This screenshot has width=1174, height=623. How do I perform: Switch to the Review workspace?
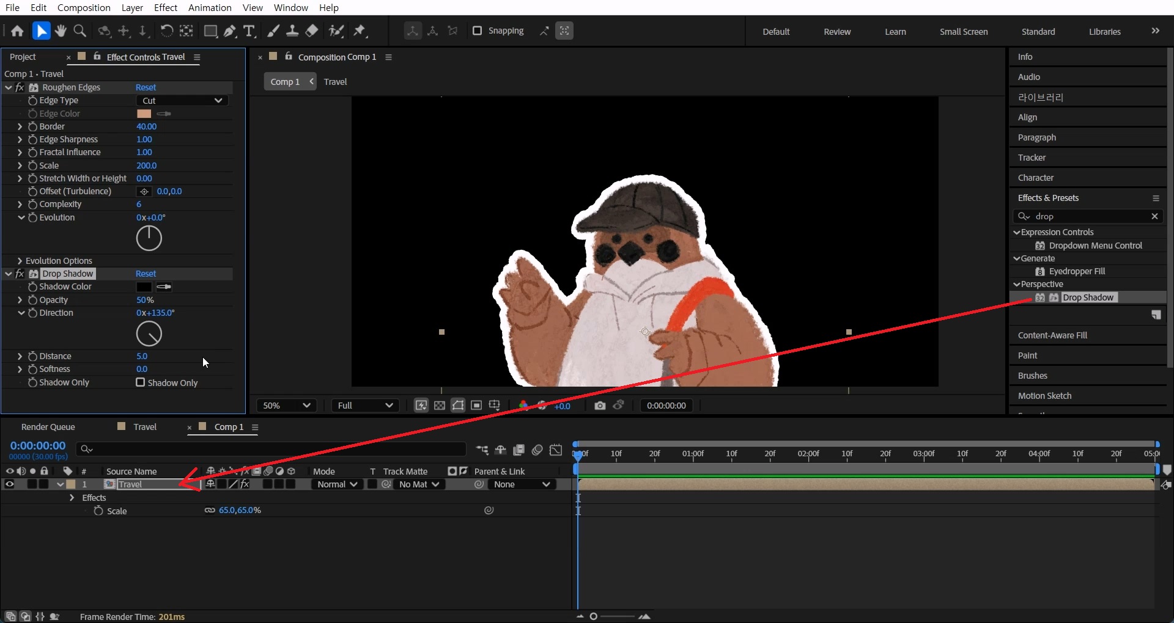[x=837, y=32]
